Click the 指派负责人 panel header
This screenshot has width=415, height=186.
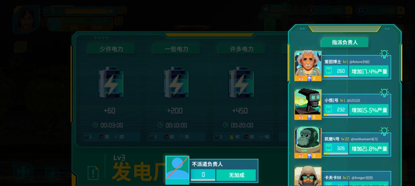[345, 42]
